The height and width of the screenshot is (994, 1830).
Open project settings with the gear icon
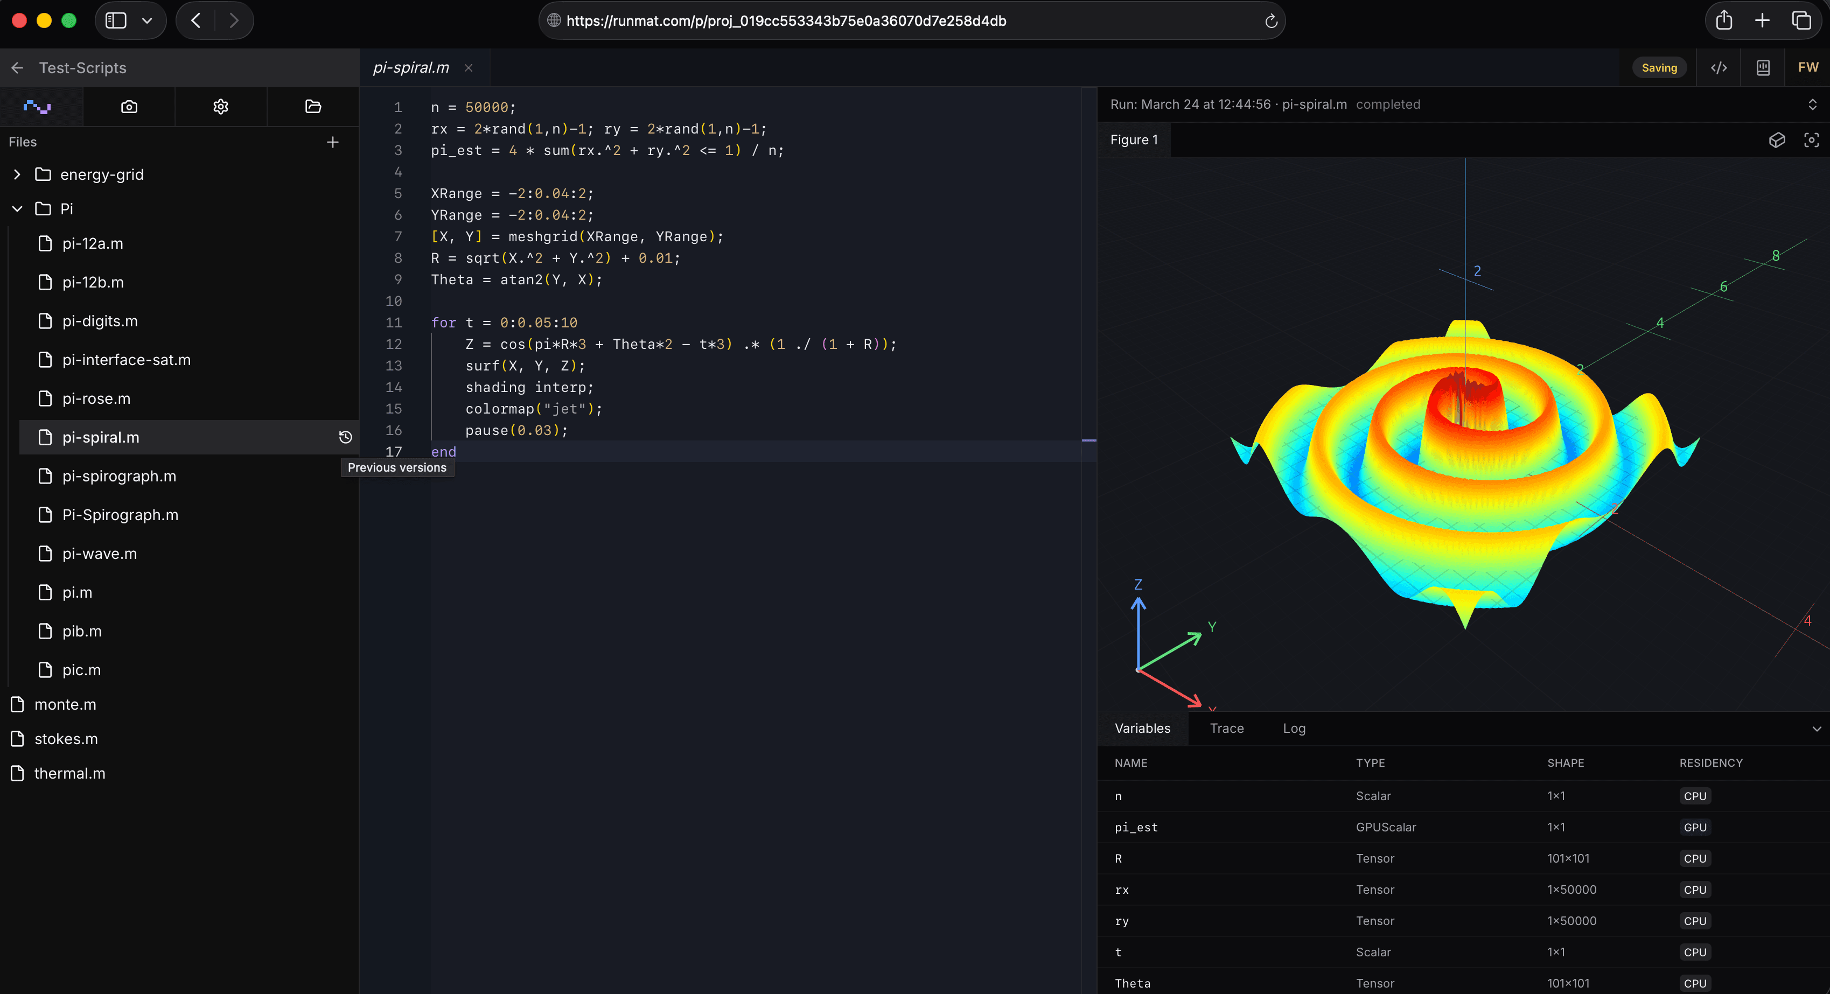[x=220, y=106]
